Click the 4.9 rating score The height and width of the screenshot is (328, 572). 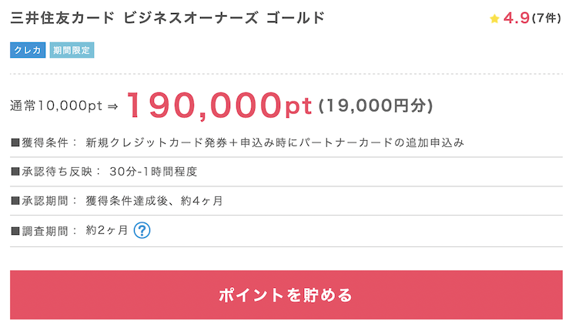(517, 18)
